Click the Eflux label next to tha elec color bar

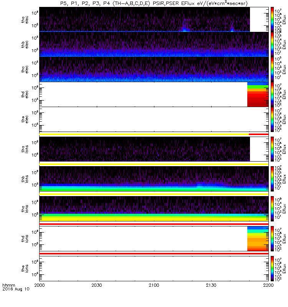click(x=284, y=20)
